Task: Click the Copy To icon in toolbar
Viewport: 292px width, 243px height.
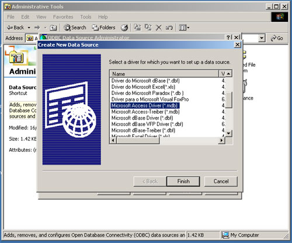Action: point(148,28)
